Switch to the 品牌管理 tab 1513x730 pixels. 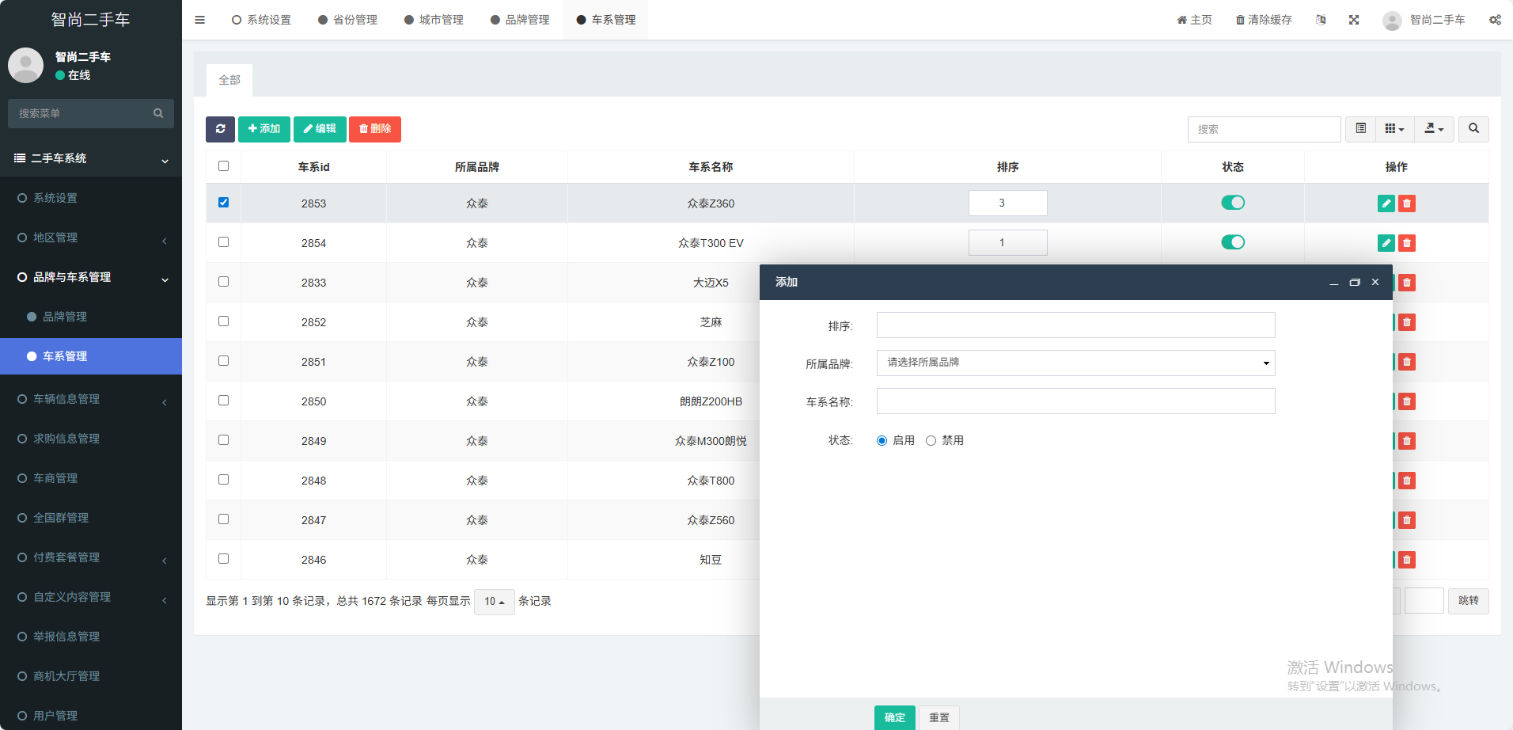click(520, 20)
